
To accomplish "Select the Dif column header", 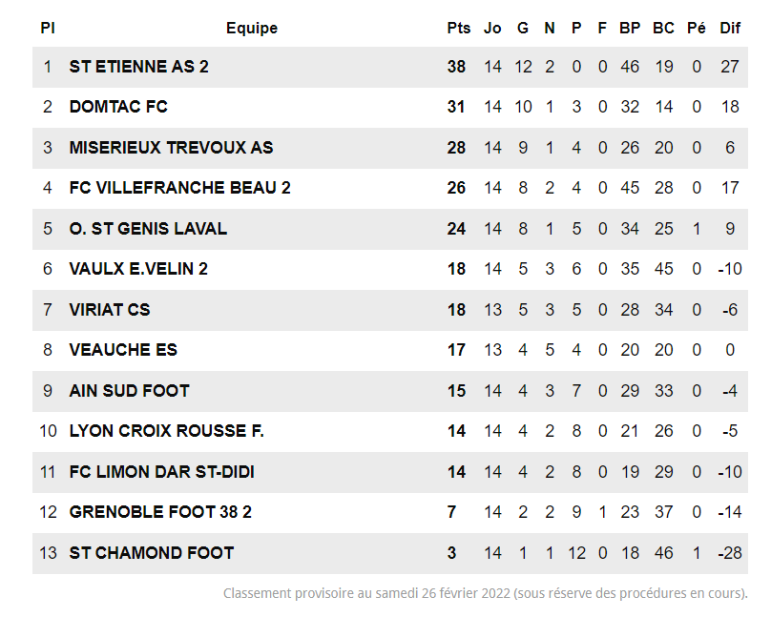I will tap(730, 28).
